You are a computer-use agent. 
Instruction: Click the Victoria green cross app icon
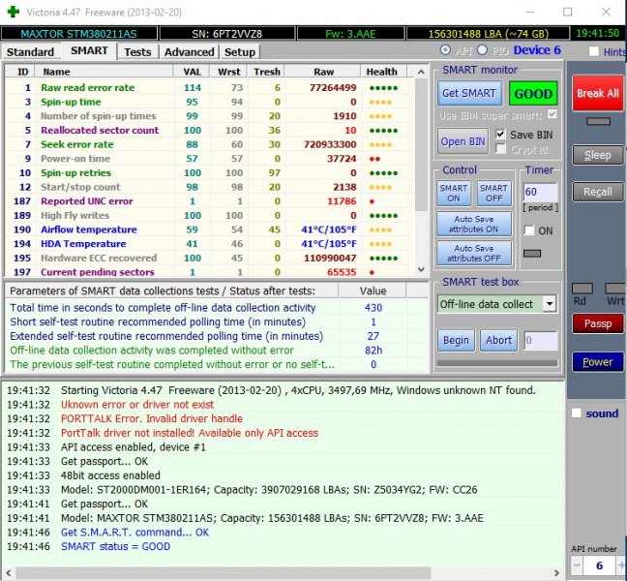point(13,12)
